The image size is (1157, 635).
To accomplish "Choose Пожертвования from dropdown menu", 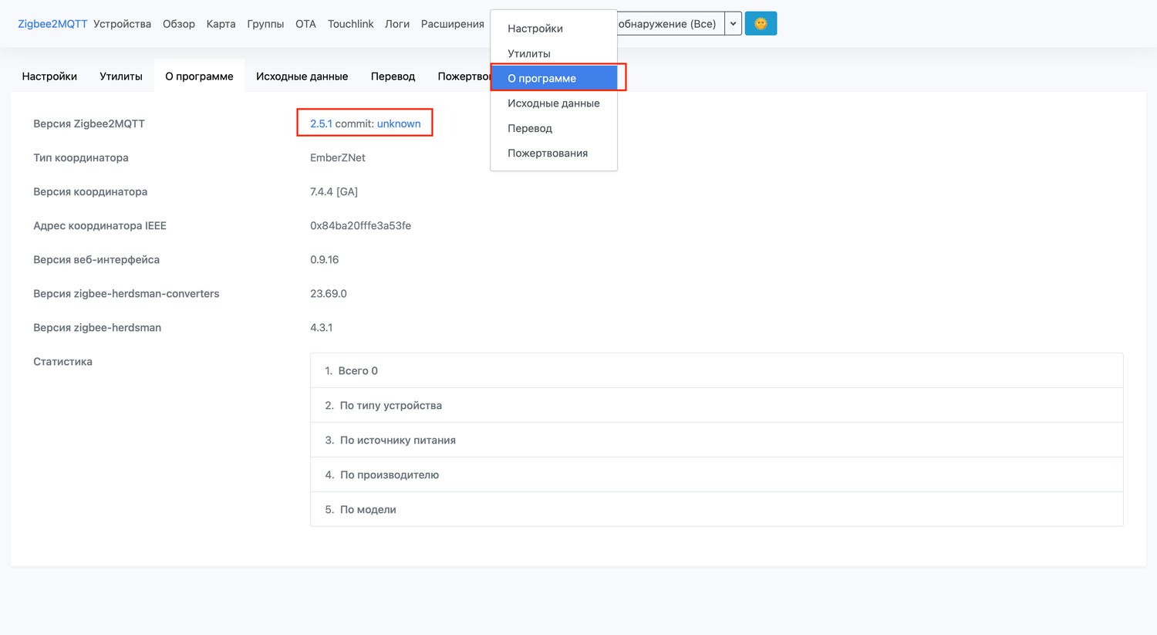I will (x=548, y=153).
